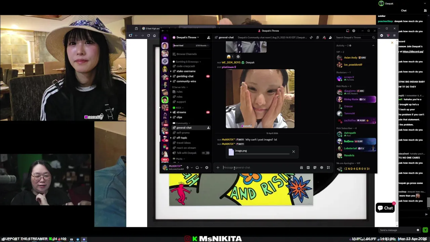Collapse the Community category
Viewport: 430px width, 242px height.
pos(181,123)
